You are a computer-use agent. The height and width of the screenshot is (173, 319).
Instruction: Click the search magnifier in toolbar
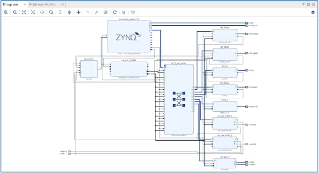(x=51, y=12)
